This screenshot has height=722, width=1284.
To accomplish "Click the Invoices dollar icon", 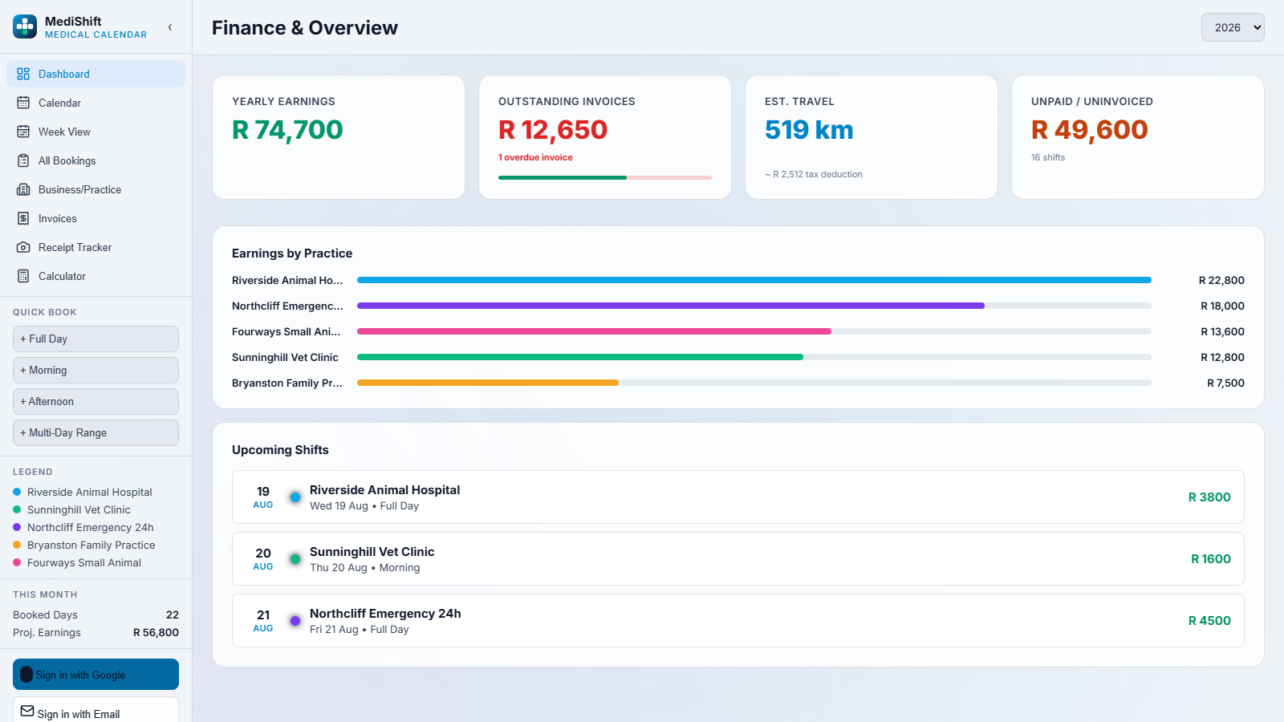I will coord(23,218).
